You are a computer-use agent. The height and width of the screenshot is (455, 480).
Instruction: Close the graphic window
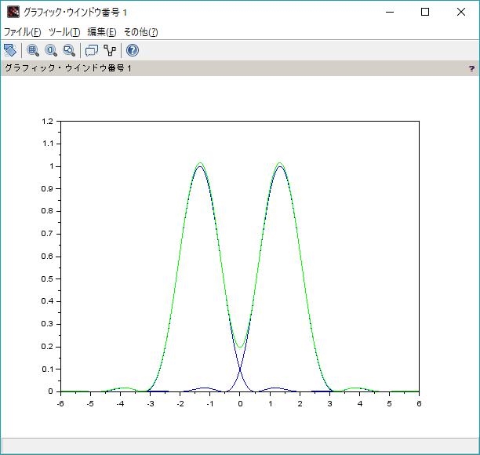pos(461,12)
